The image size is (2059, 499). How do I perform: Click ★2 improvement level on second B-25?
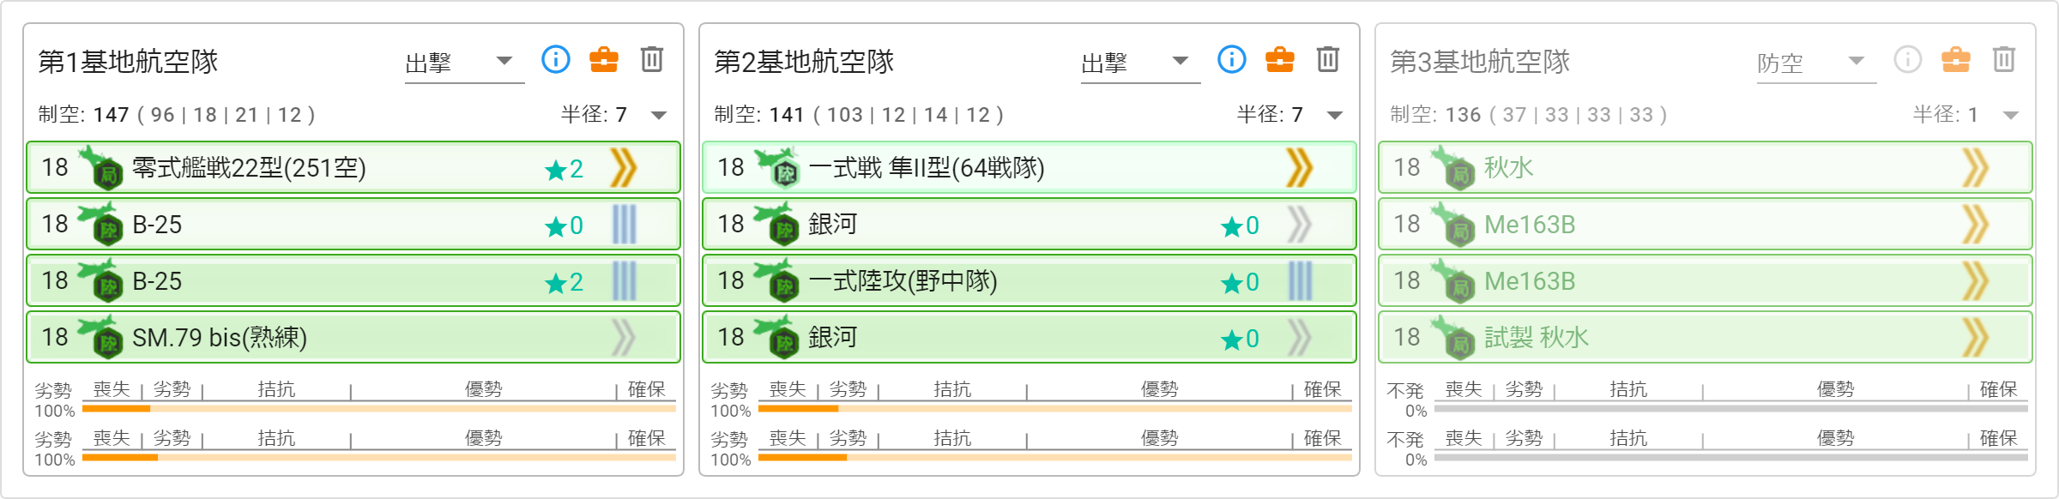[x=564, y=282]
